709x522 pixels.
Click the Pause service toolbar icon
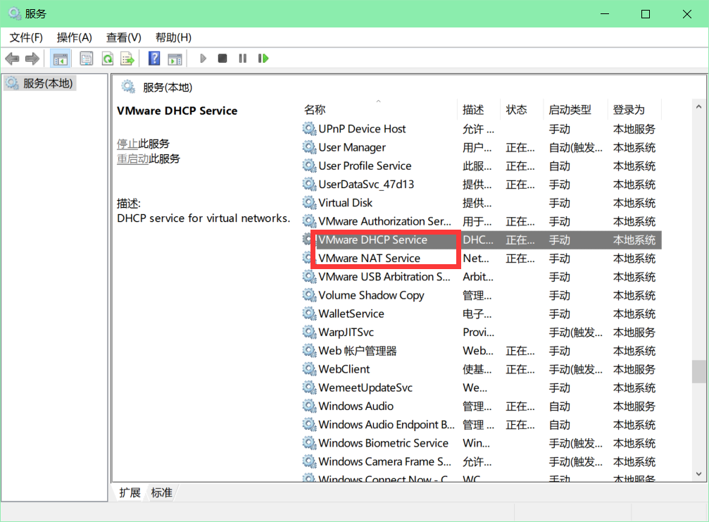(x=243, y=58)
